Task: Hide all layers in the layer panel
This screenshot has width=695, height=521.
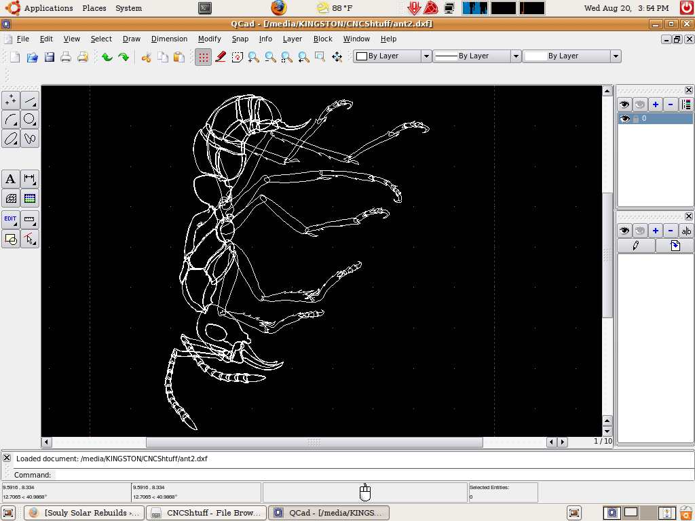Action: (639, 104)
